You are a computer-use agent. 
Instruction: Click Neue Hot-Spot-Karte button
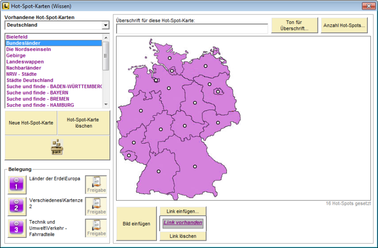[x=31, y=123]
